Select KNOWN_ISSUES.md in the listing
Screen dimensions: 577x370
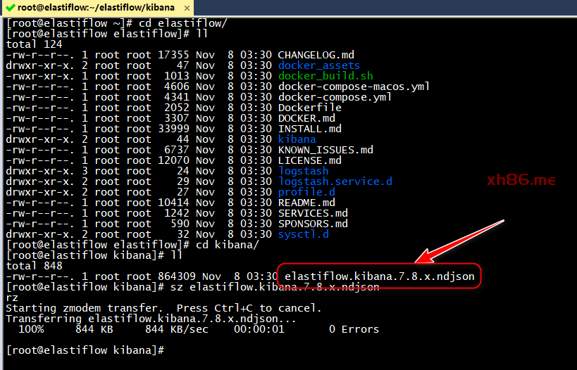(325, 150)
